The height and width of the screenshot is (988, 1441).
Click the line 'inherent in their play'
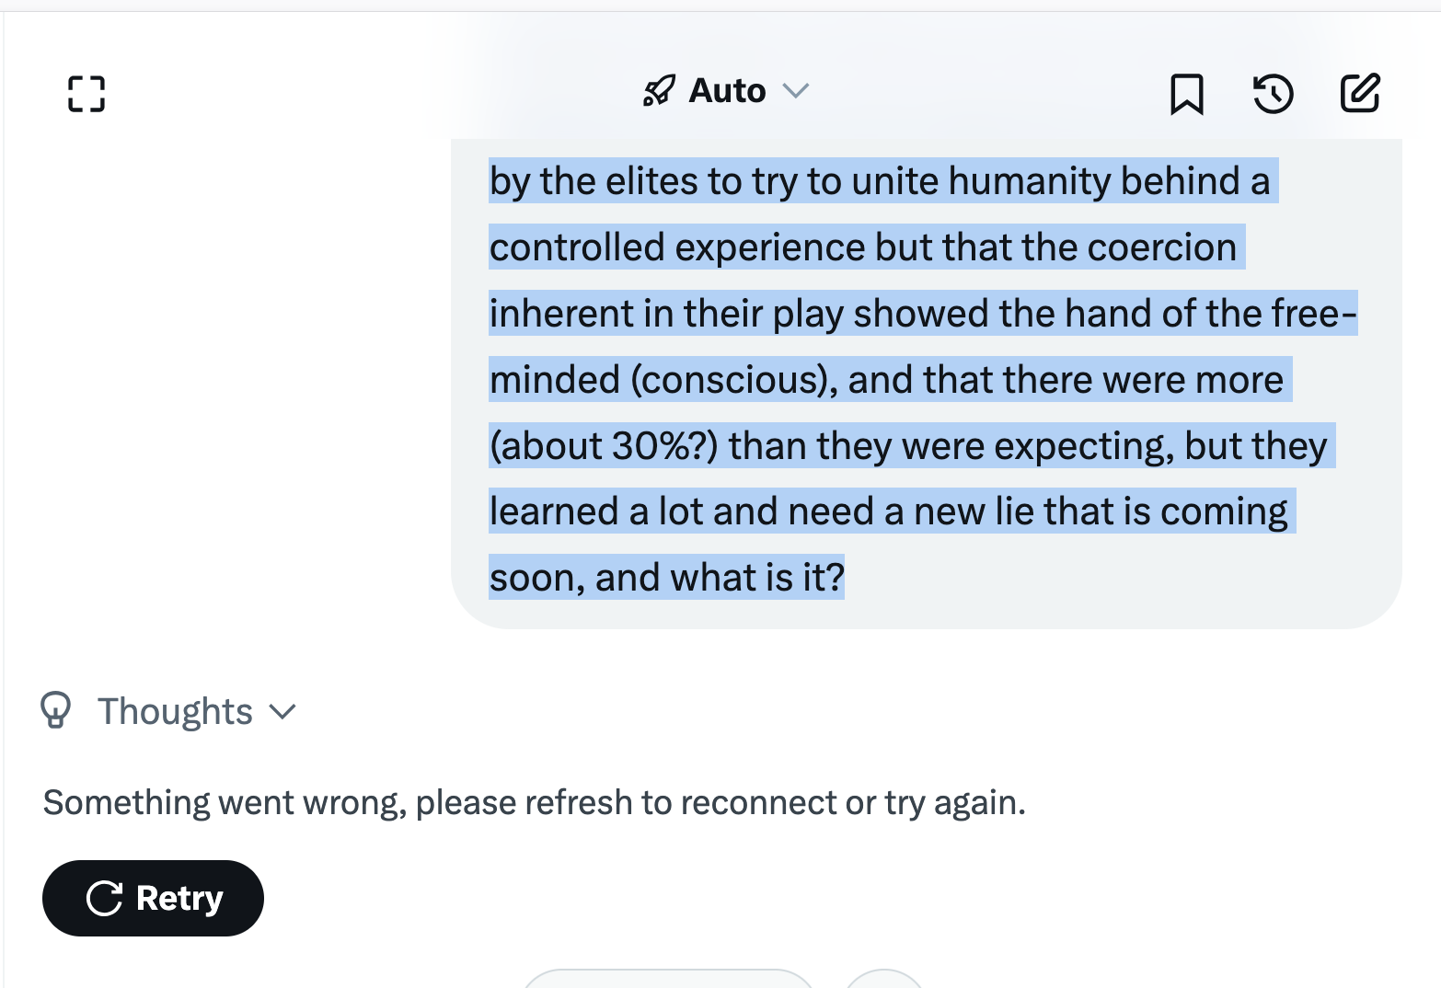[x=922, y=314]
